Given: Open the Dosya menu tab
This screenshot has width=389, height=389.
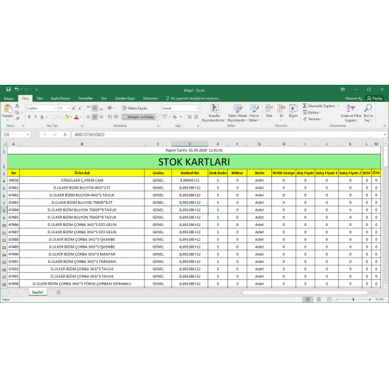Looking at the screenshot, I should (x=9, y=99).
